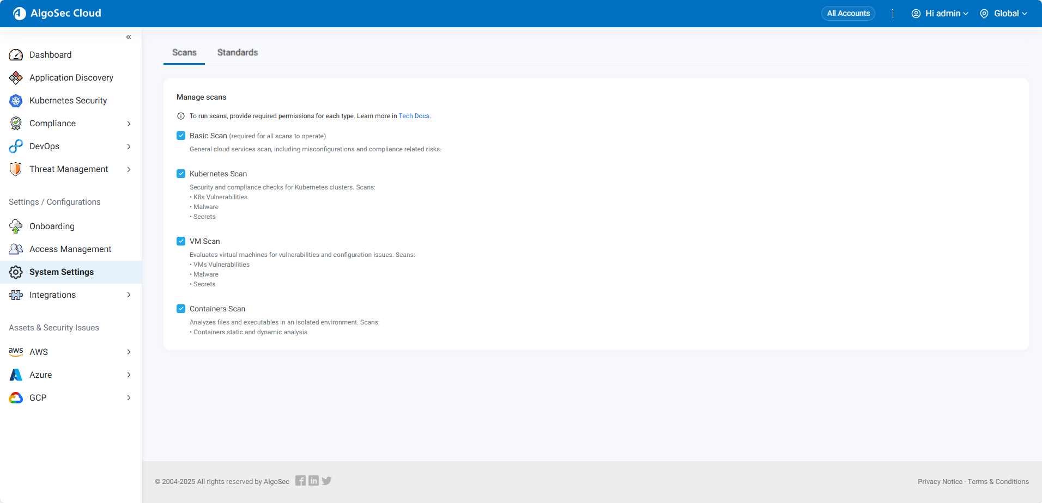Open the Global region dropdown
The image size is (1042, 503).
(x=1004, y=14)
